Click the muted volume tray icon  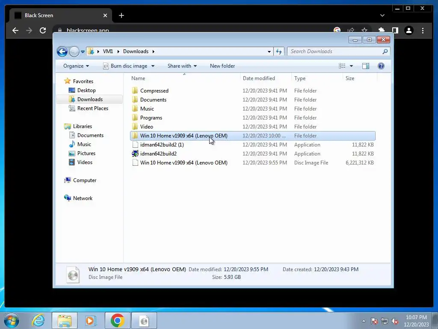(395, 321)
